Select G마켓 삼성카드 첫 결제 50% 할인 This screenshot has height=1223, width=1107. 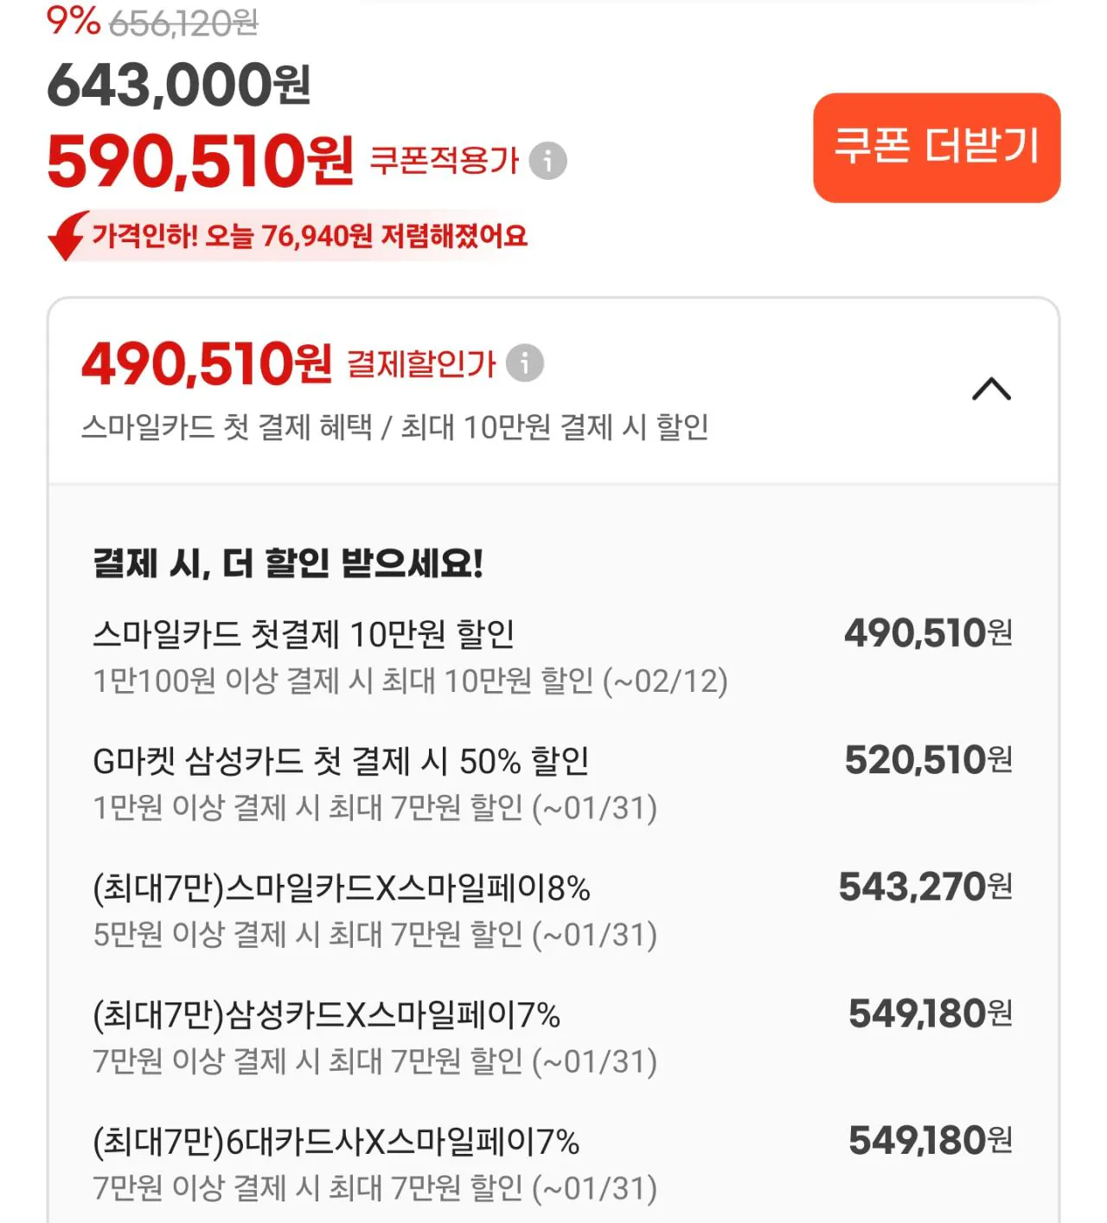pyautogui.click(x=341, y=762)
